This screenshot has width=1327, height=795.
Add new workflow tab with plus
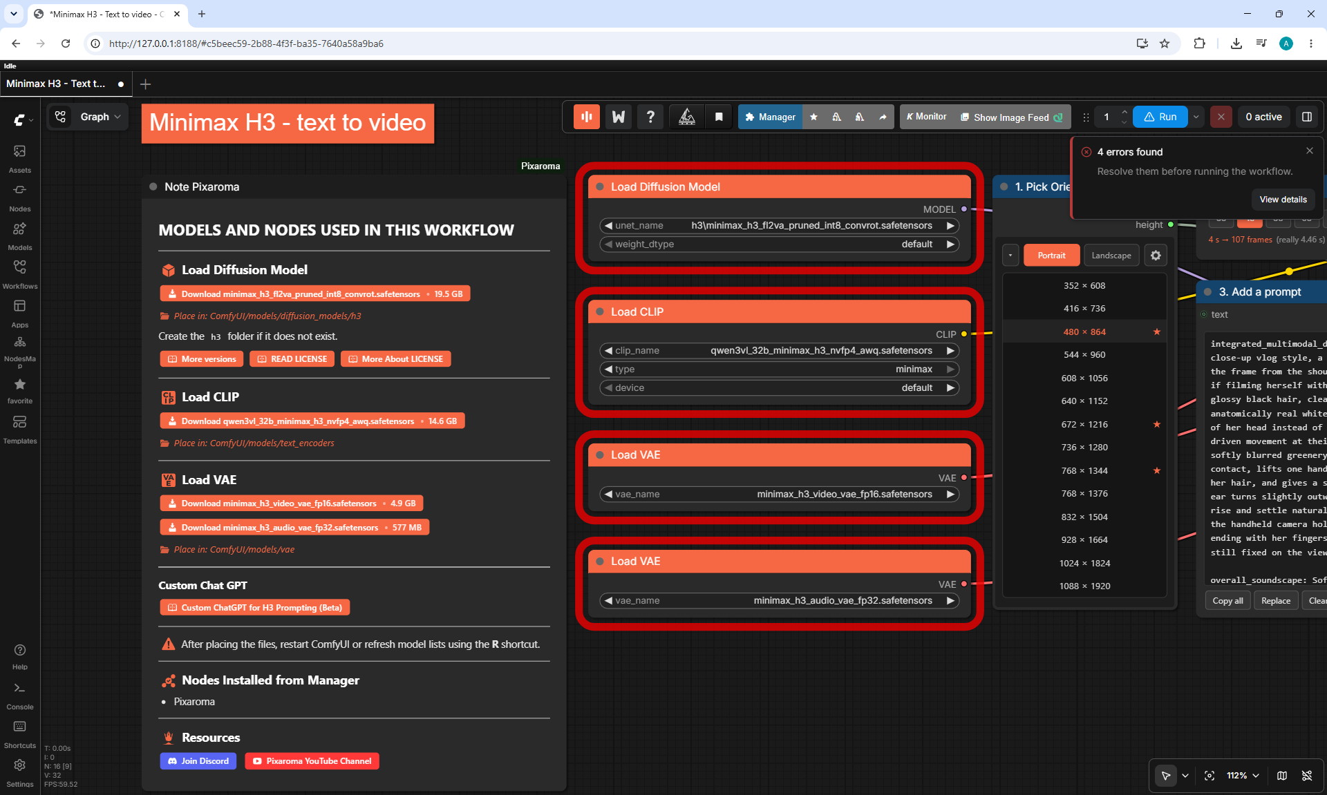coord(145,84)
